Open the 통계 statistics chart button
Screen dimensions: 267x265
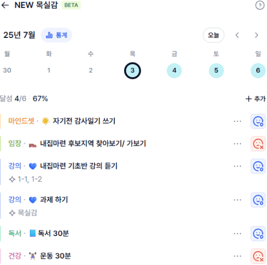[x=56, y=35]
